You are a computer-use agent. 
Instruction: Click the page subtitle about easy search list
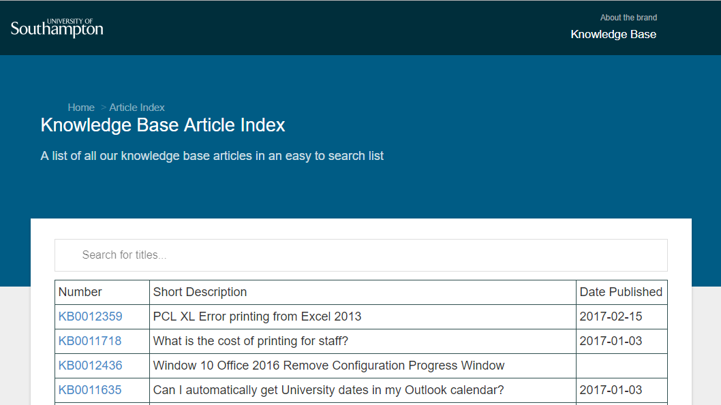(212, 156)
